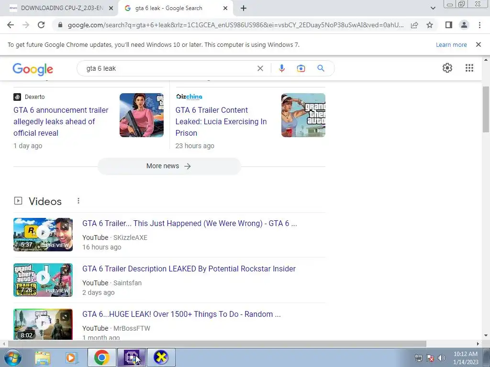
Task: Play the 8:02 MrBossFTW video thumbnail
Action: point(43,324)
